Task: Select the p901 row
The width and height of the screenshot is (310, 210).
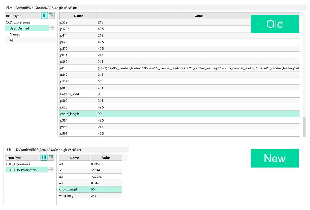Action: [x=180, y=133]
